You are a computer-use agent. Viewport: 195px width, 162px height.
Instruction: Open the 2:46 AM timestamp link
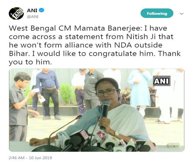(x=16, y=158)
